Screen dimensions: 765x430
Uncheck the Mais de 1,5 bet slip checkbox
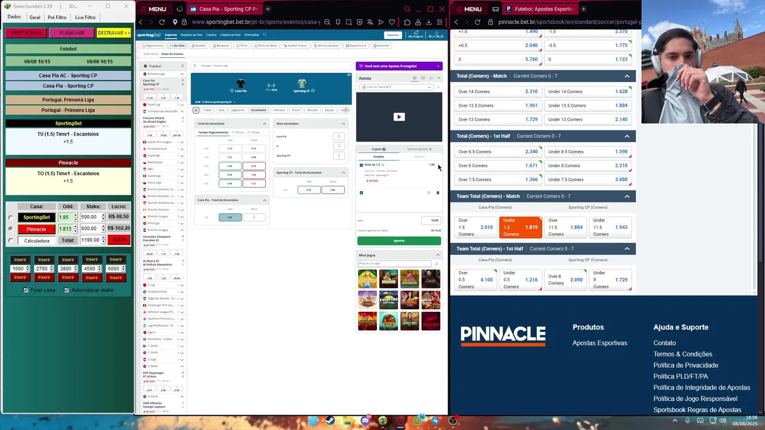[361, 165]
